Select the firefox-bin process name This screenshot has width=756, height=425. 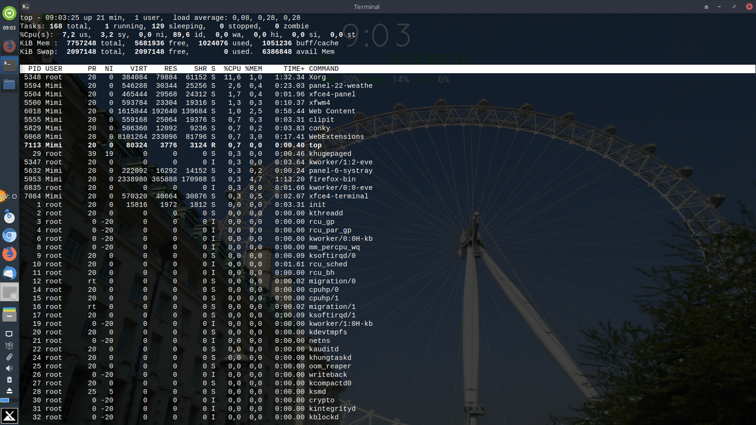(x=332, y=179)
